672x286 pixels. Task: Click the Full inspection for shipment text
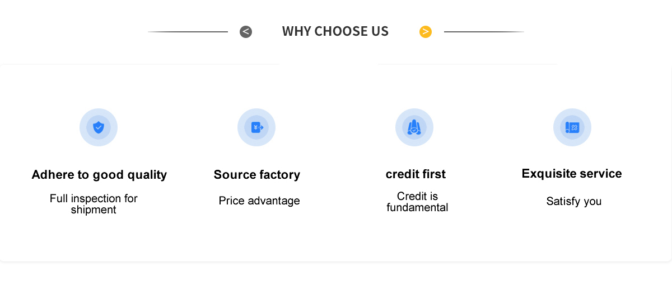point(94,204)
